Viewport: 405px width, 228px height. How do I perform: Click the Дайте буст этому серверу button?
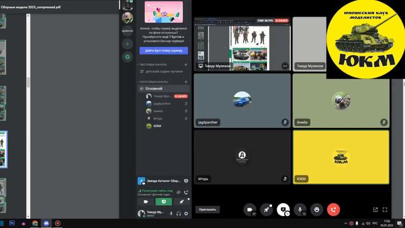click(164, 51)
